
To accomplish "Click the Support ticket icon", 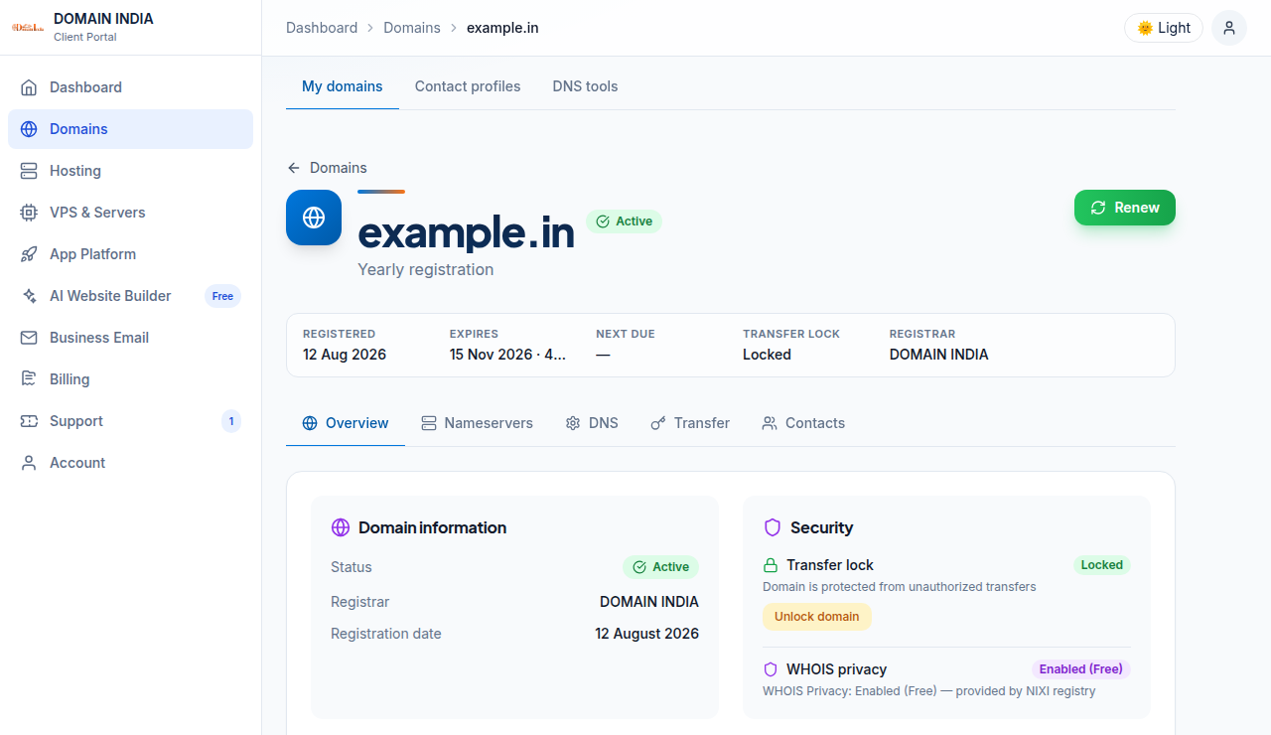I will click(x=29, y=421).
